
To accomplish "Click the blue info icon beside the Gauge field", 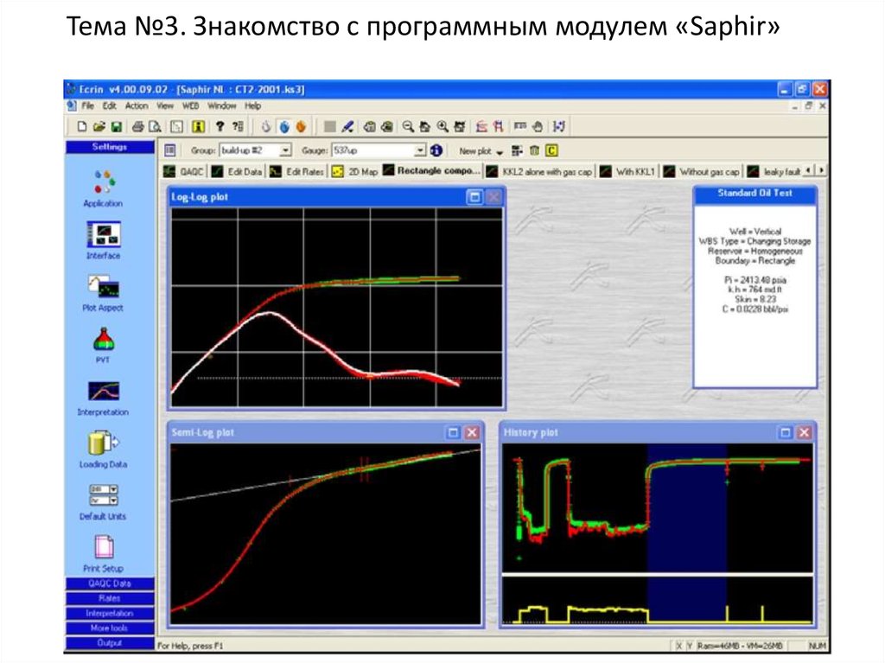I will coord(436,150).
